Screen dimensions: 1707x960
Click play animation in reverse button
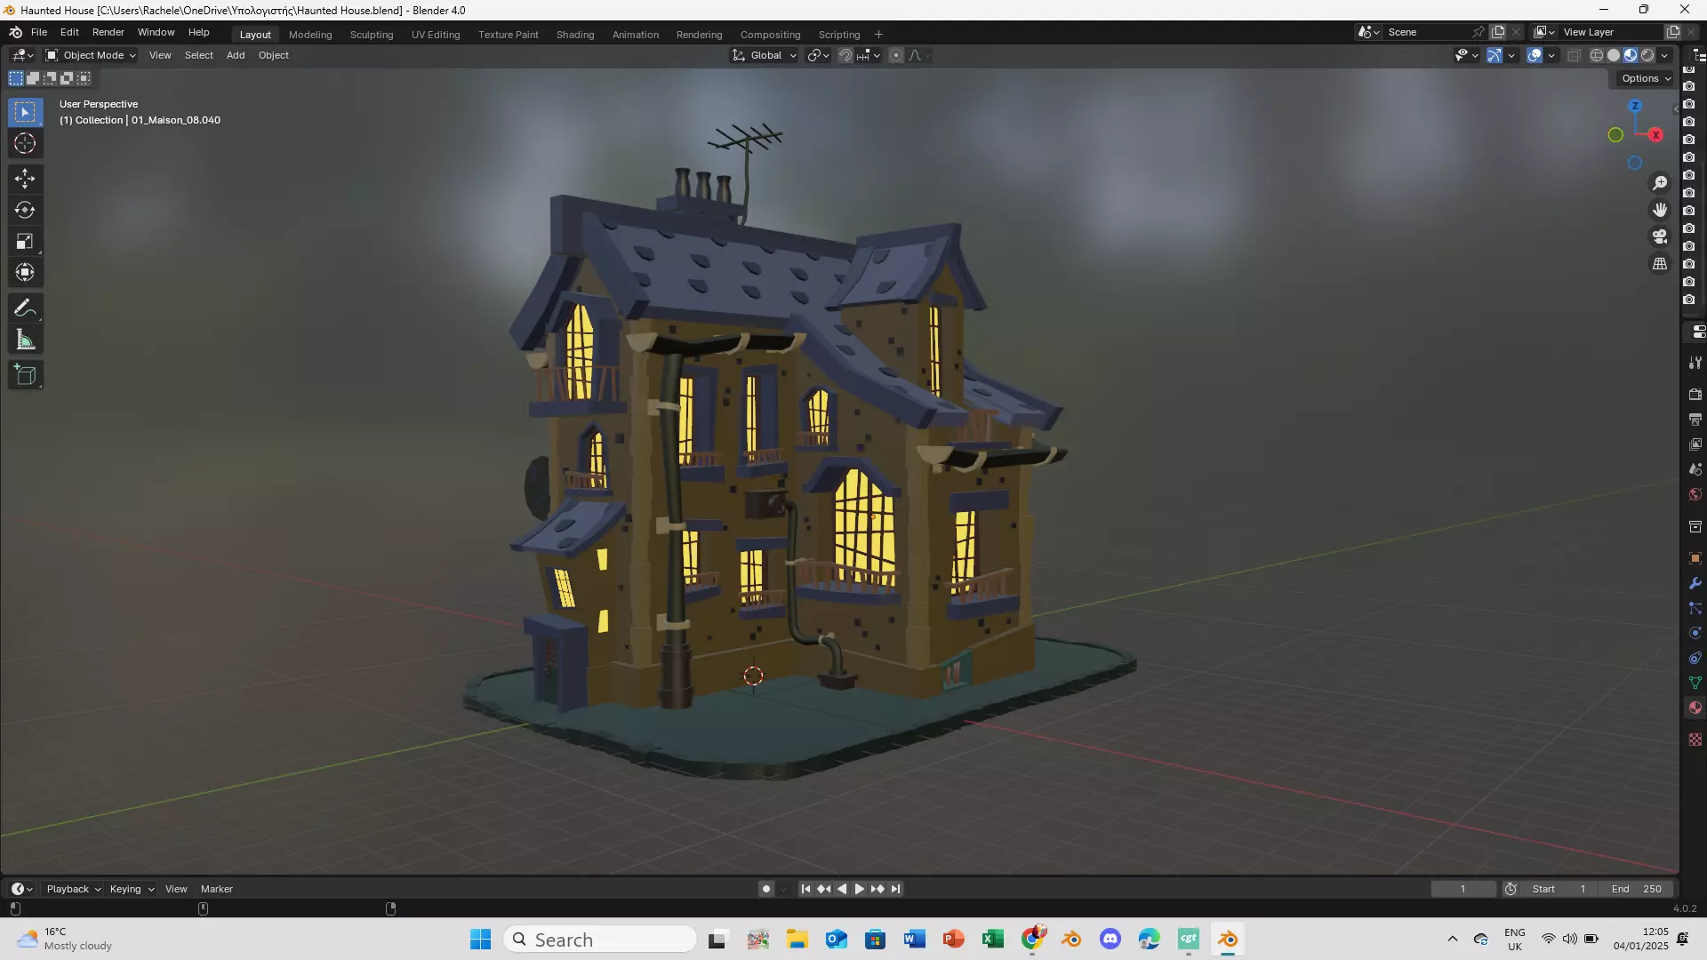[841, 889]
